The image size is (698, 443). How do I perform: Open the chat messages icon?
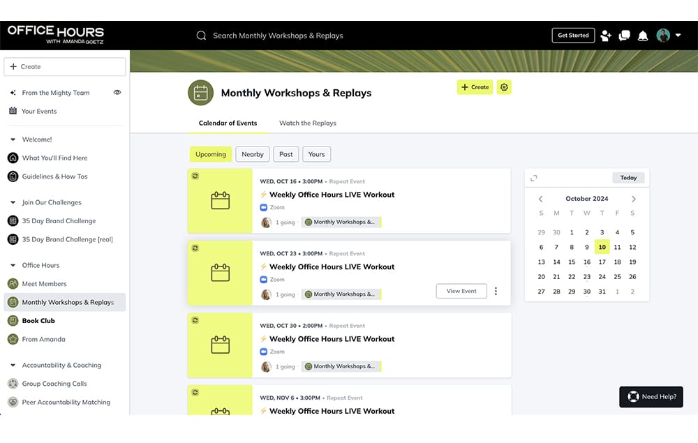coord(624,36)
